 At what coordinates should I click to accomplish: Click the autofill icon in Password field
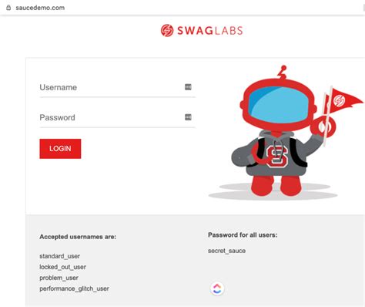[188, 117]
